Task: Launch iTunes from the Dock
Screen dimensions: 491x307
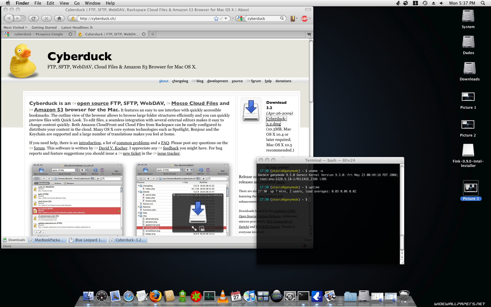Action: click(250, 296)
